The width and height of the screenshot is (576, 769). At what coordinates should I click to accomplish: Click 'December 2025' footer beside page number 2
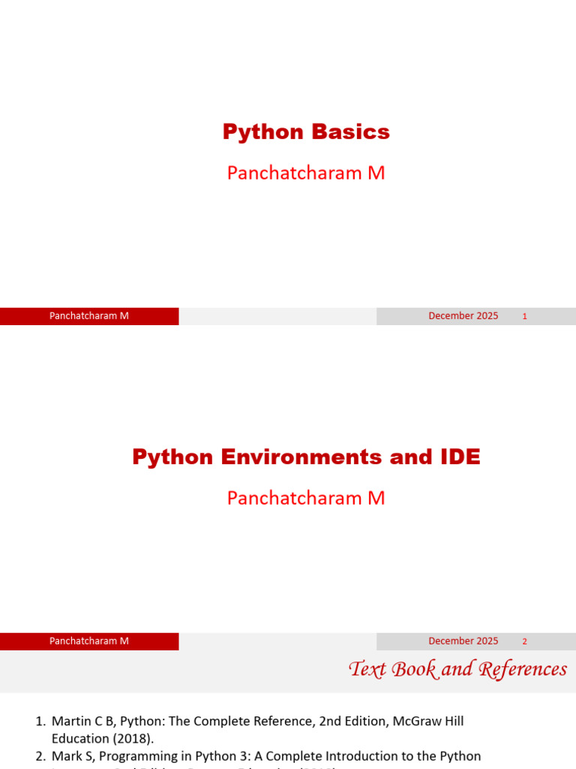click(463, 641)
